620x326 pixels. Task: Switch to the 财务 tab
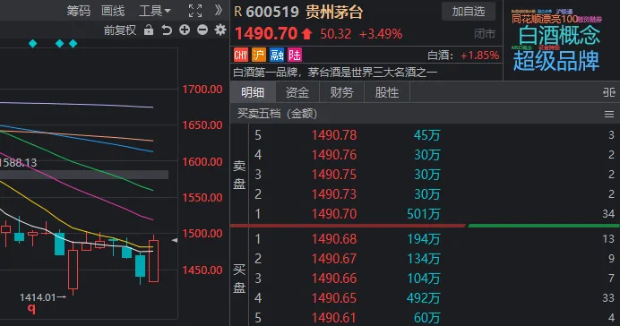pyautogui.click(x=342, y=92)
